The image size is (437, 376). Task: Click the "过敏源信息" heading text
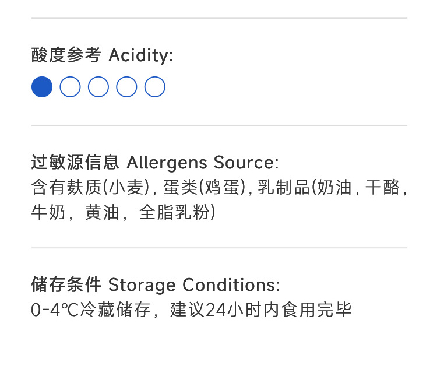(75, 162)
